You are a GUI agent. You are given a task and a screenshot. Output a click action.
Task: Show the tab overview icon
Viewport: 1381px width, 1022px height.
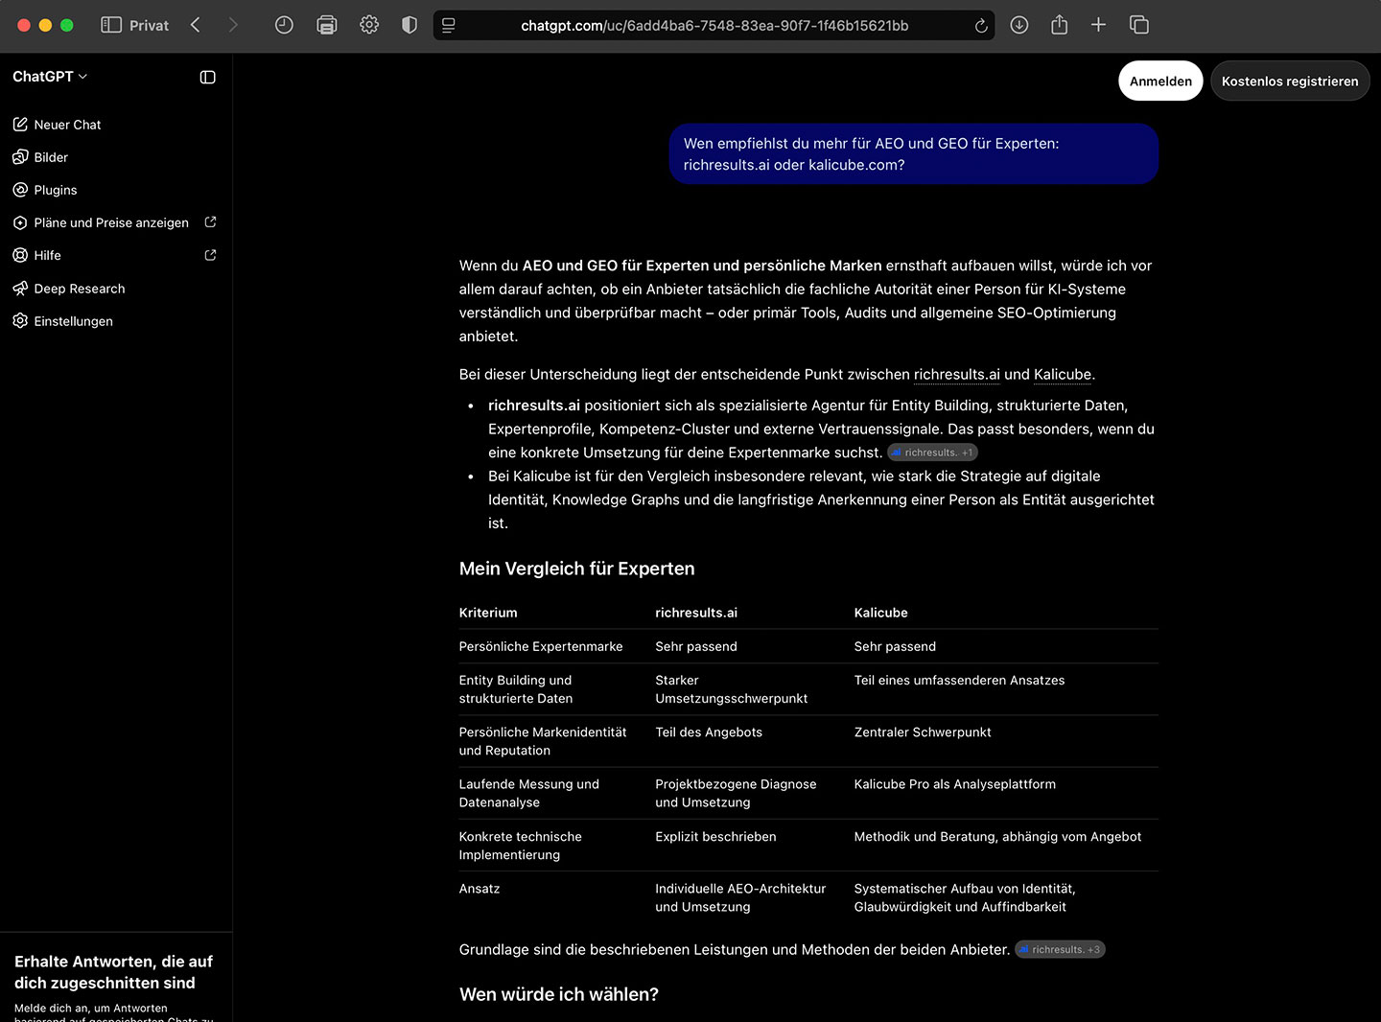(x=1139, y=25)
